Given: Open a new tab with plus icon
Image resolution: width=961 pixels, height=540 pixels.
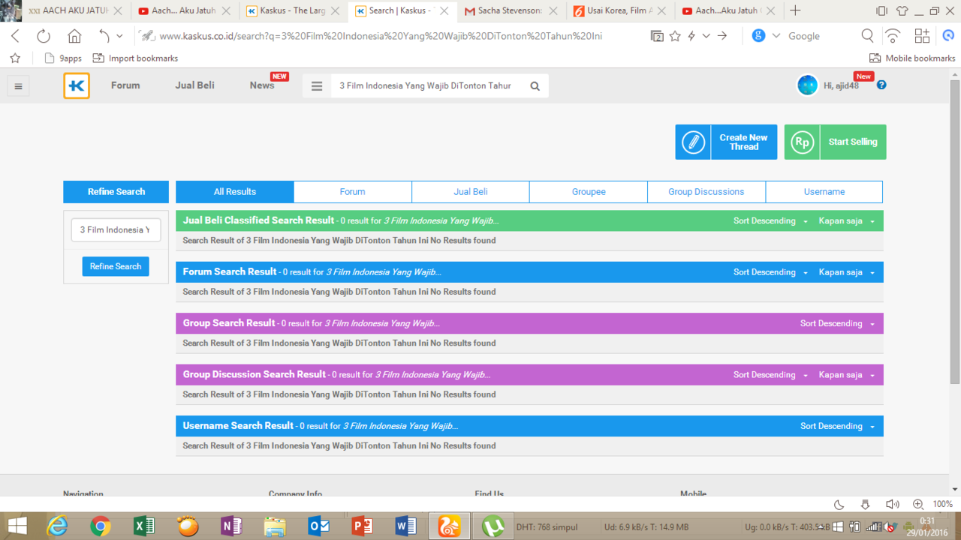Looking at the screenshot, I should click(795, 10).
